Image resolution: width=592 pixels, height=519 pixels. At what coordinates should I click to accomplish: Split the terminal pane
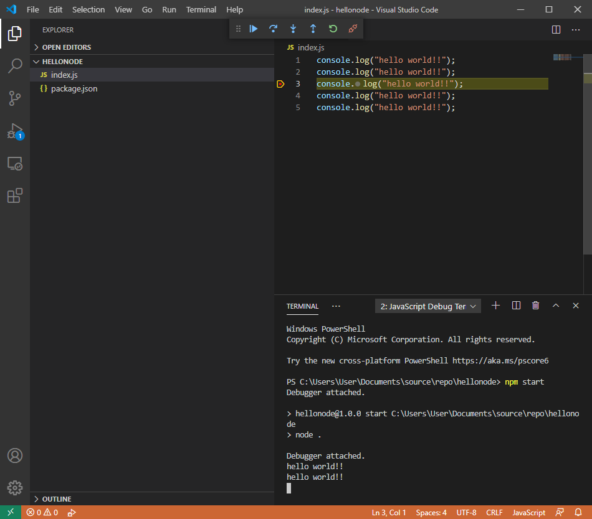[x=516, y=306]
